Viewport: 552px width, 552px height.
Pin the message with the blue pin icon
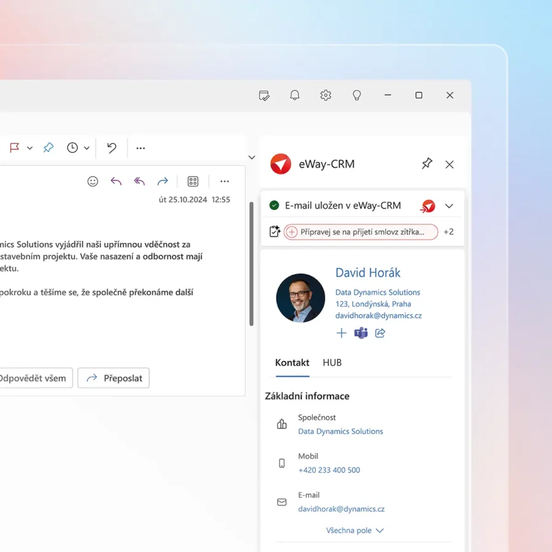(48, 147)
